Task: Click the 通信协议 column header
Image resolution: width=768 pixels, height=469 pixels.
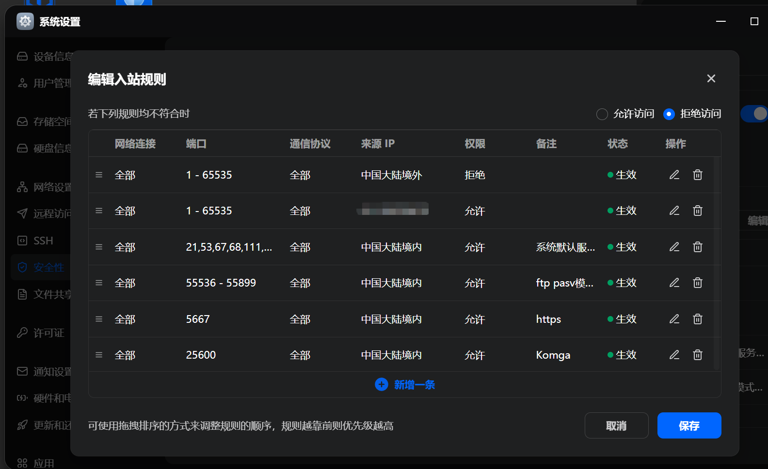Action: click(x=310, y=144)
